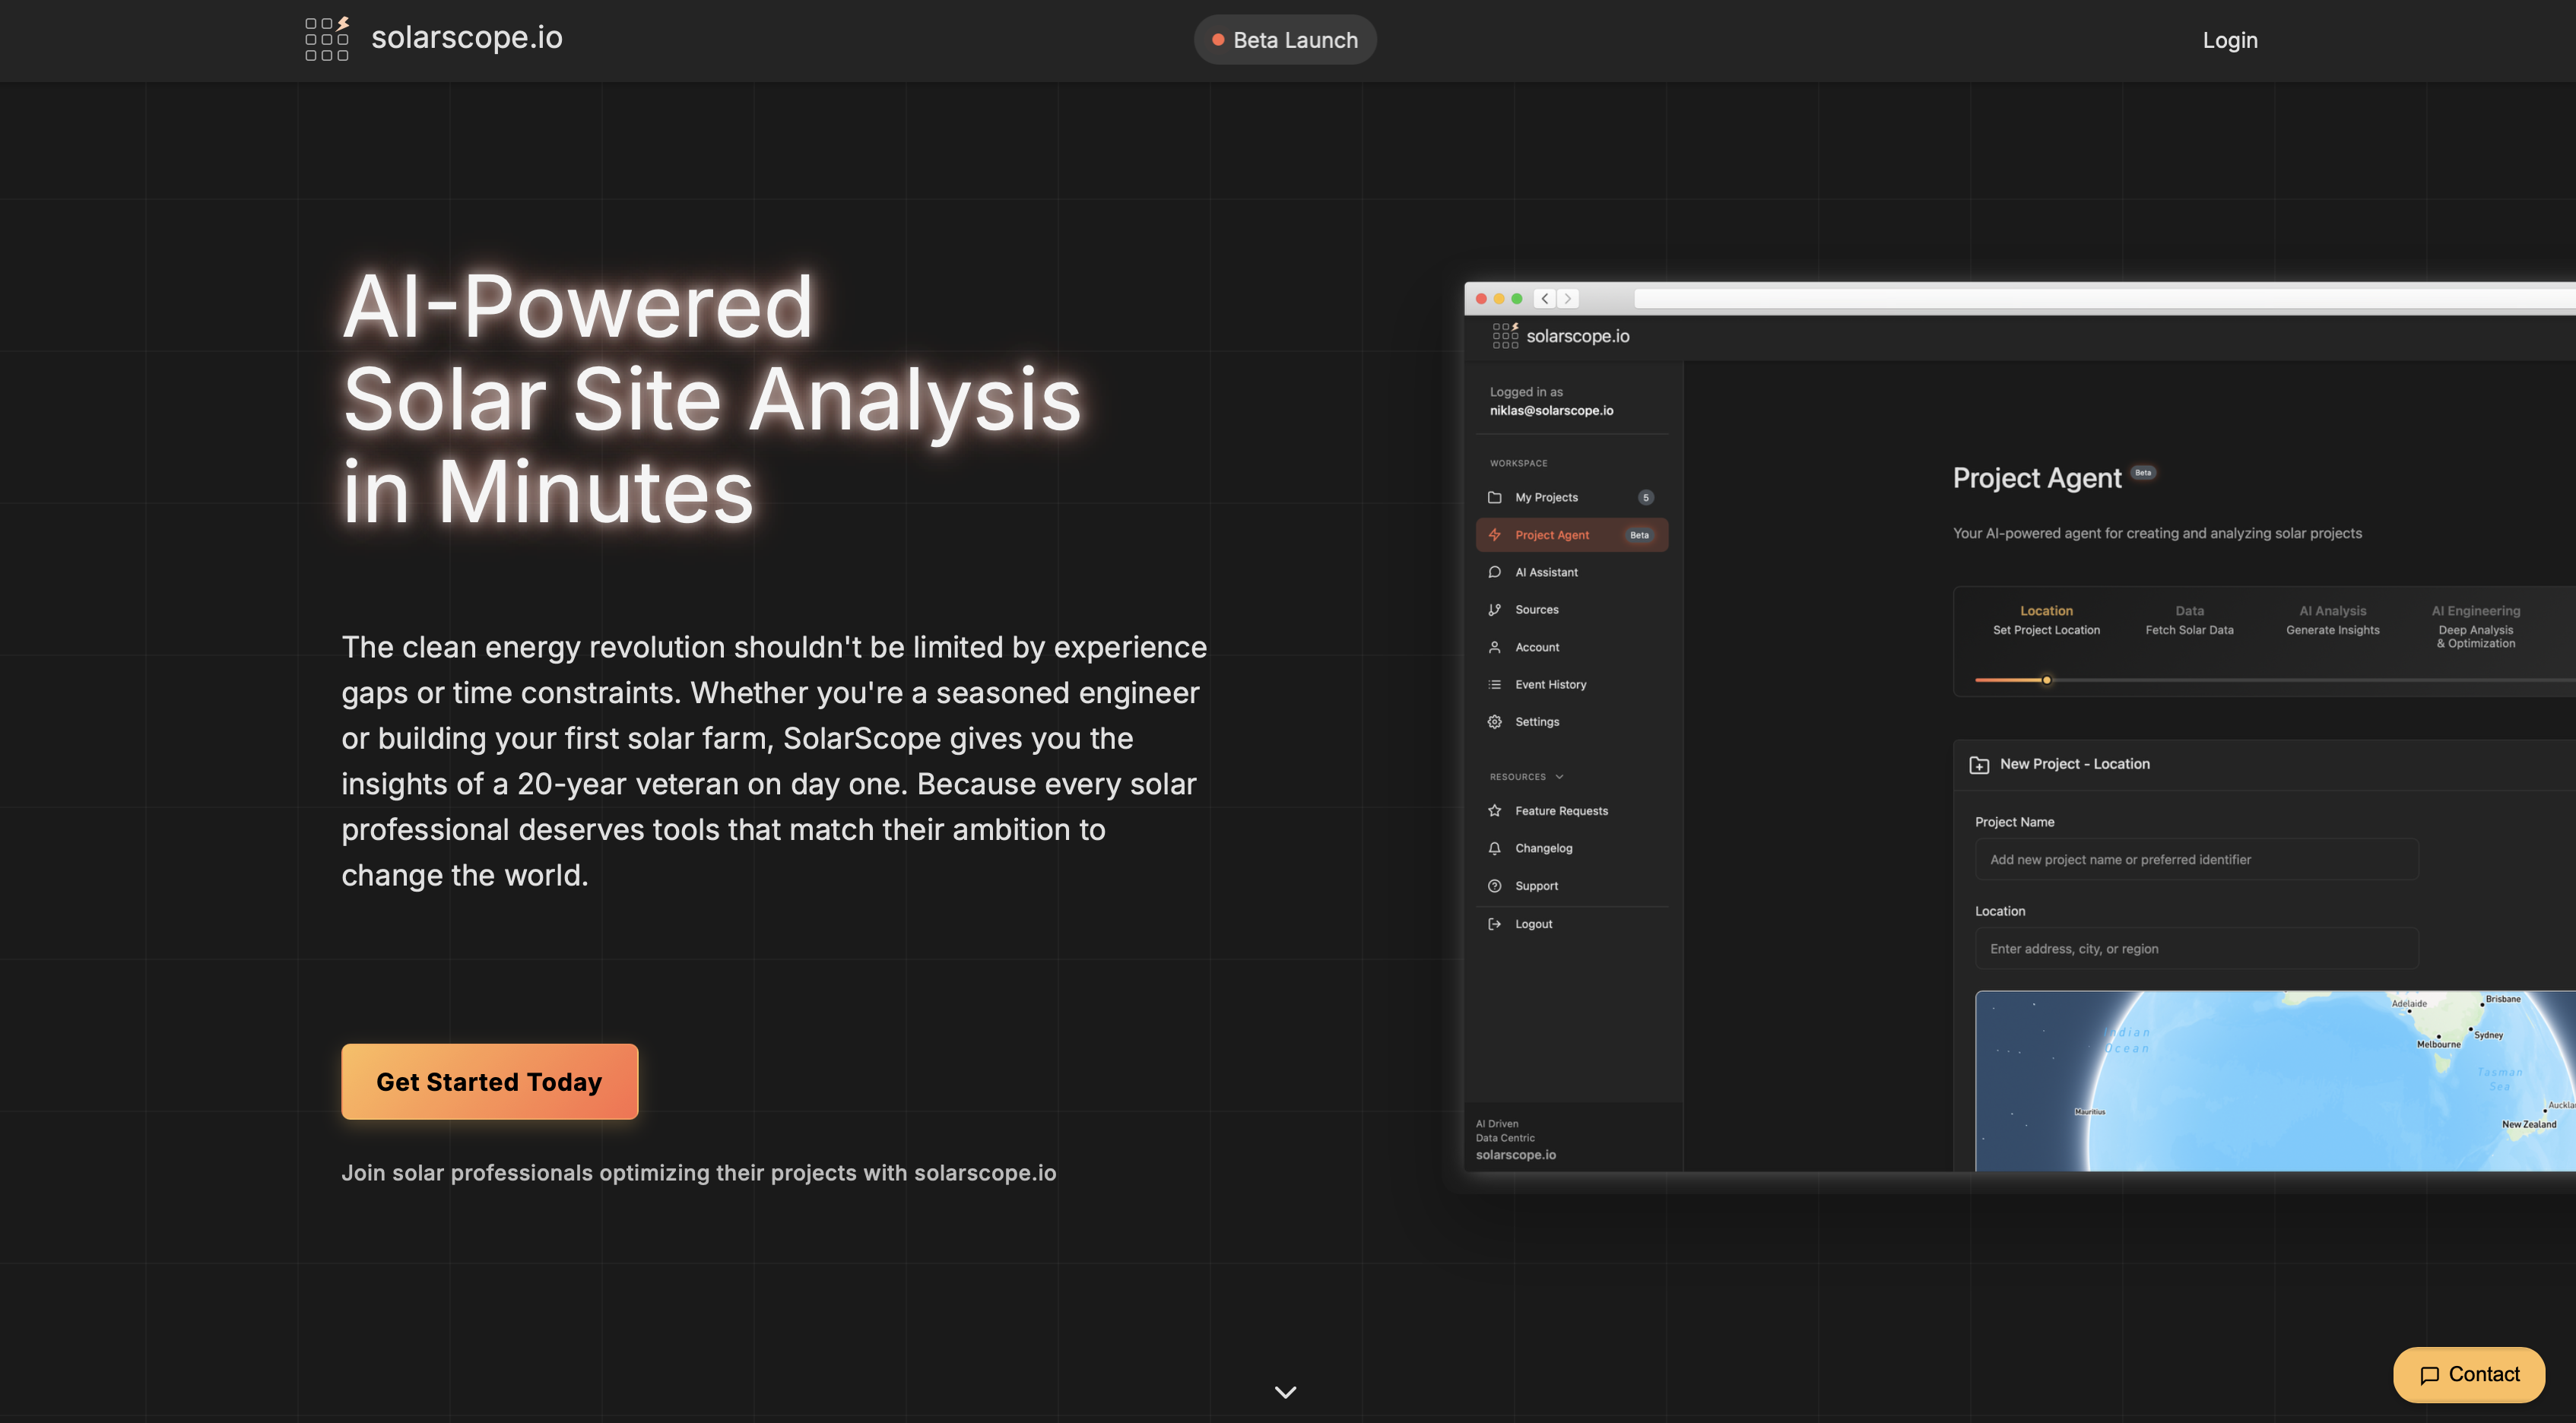Click the Account person icon

pyautogui.click(x=1495, y=647)
